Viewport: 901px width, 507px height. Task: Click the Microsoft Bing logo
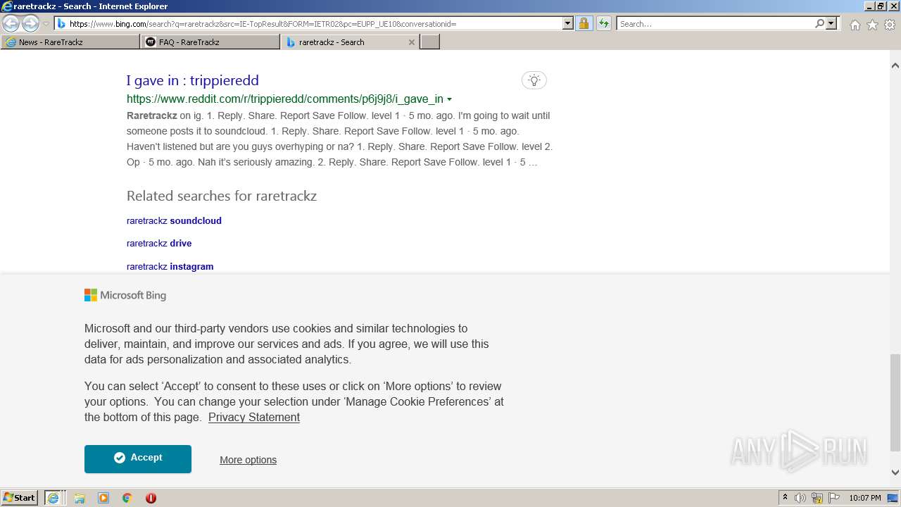125,295
